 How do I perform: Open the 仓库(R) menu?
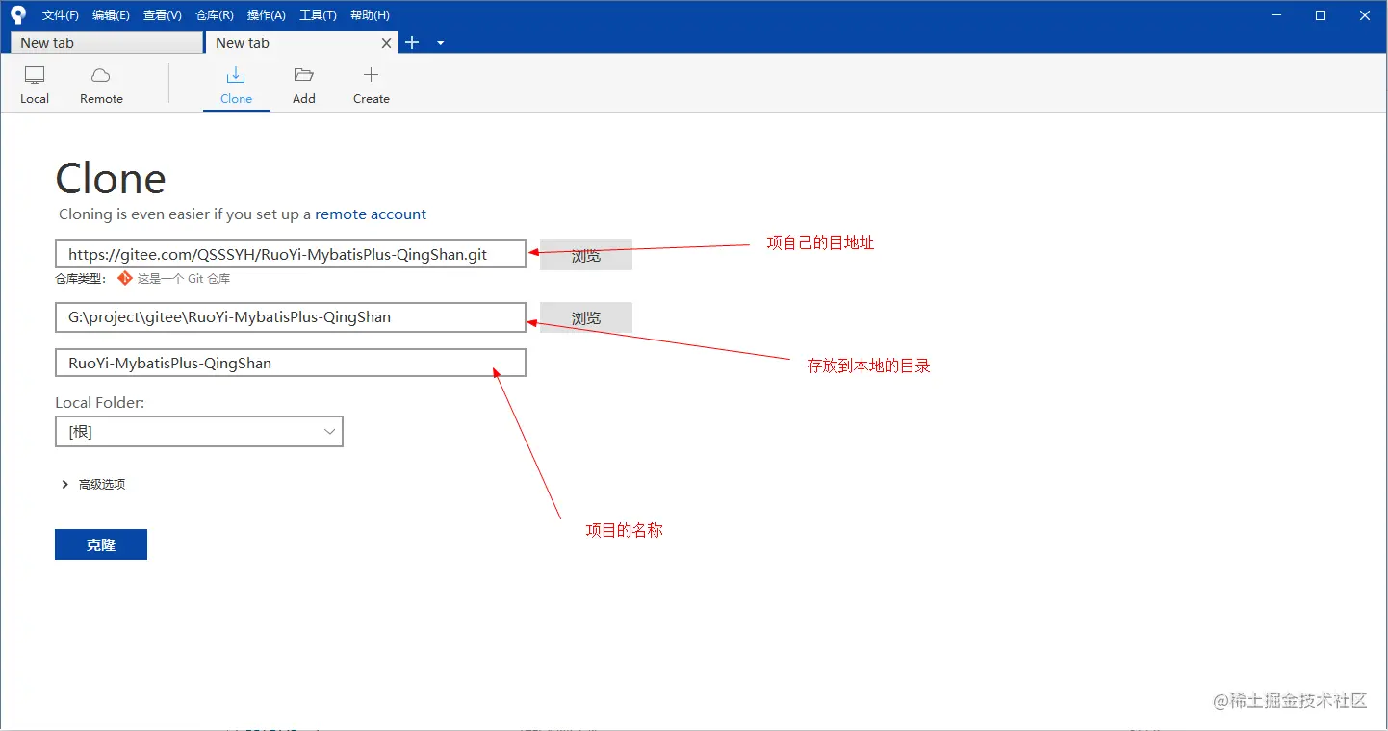coord(214,15)
